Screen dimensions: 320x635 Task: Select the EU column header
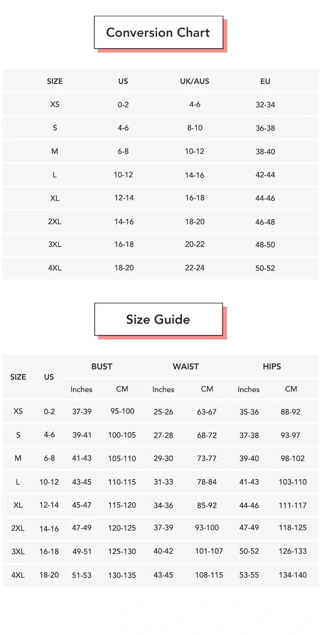click(x=265, y=81)
